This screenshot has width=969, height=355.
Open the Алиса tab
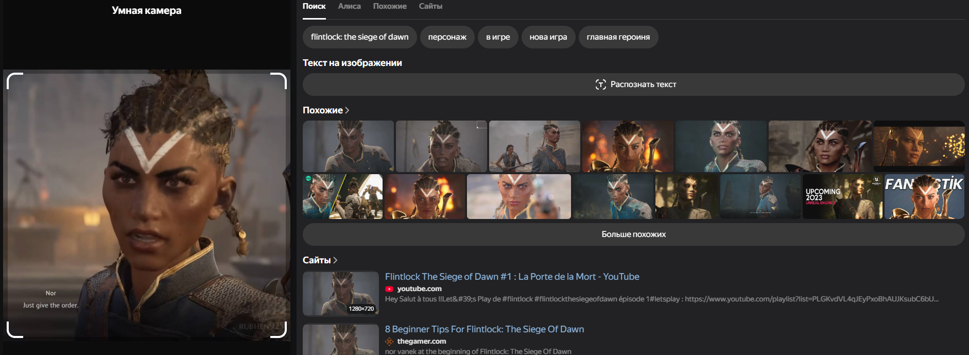[x=349, y=6]
